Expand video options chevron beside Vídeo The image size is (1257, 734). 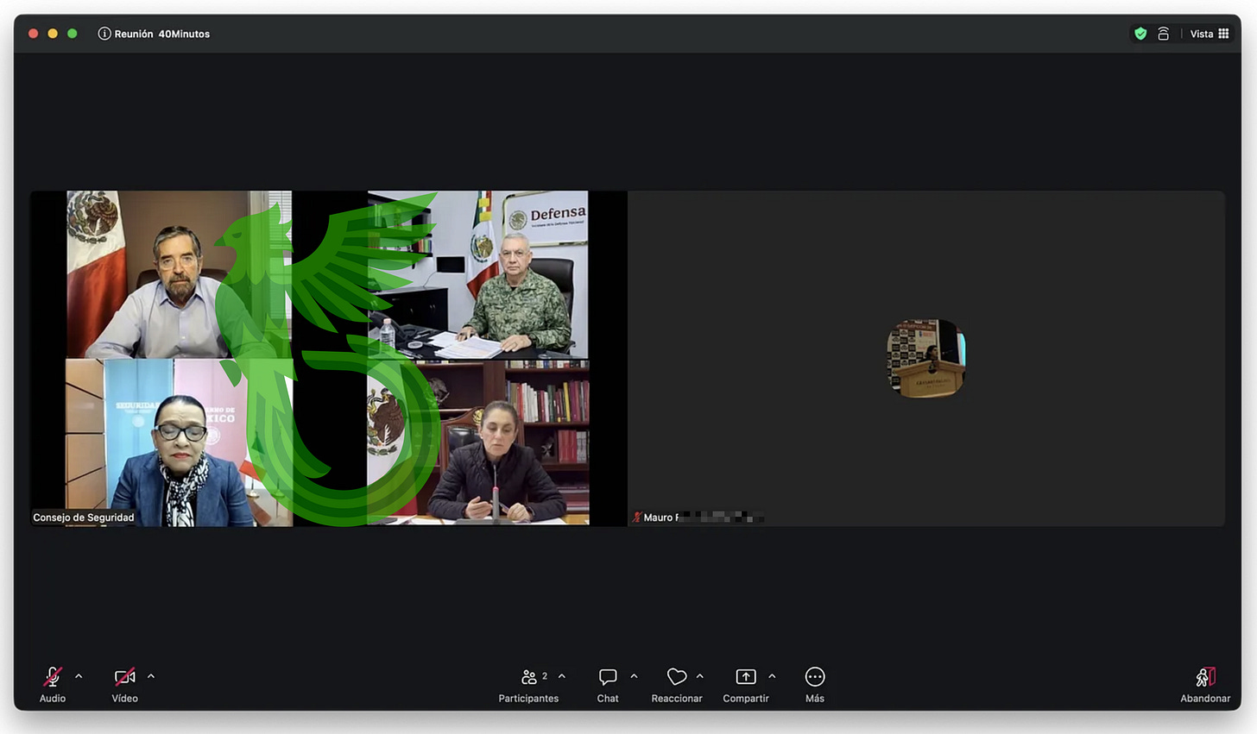[x=151, y=676]
